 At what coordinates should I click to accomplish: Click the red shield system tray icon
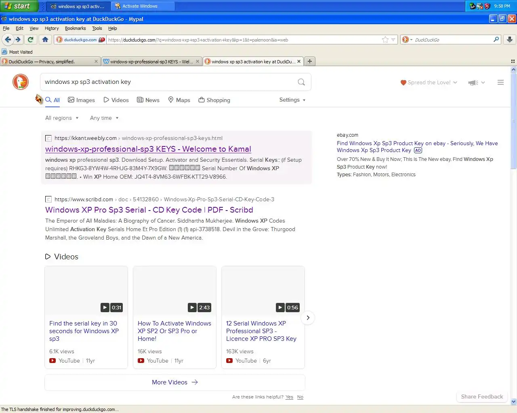pyautogui.click(x=487, y=6)
